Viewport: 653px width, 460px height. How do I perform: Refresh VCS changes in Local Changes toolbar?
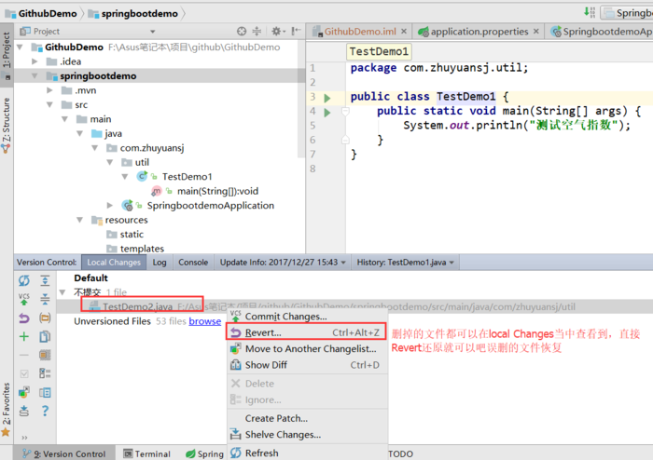[x=23, y=281]
